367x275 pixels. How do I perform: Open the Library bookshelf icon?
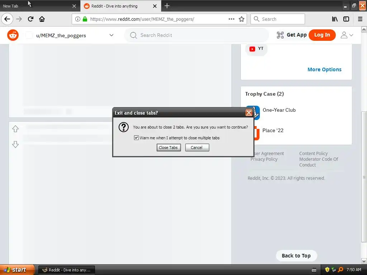click(x=335, y=19)
